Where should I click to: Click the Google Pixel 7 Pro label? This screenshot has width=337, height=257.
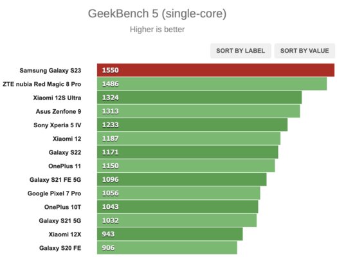tap(54, 193)
